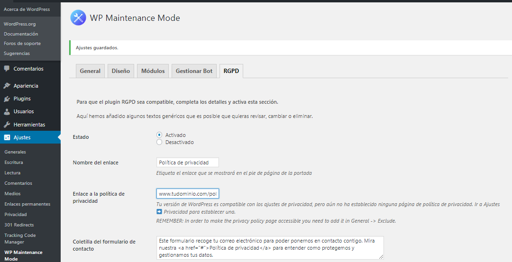Image resolution: width=512 pixels, height=262 pixels.
Task: Select the Activado radio button
Action: (x=159, y=135)
